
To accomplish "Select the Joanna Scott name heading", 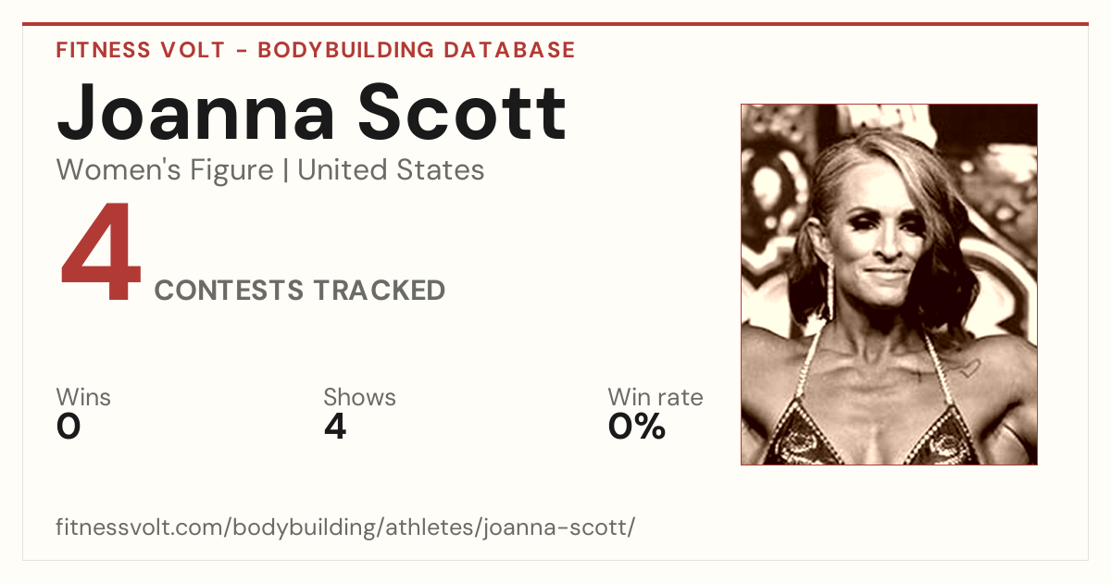I will [x=311, y=112].
